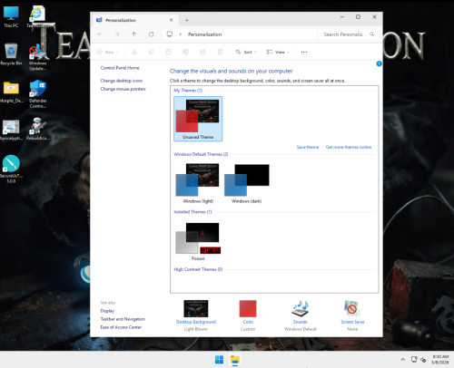The height and width of the screenshot is (368, 454).
Task: Open the Defender Control desktop icon
Action: click(38, 93)
